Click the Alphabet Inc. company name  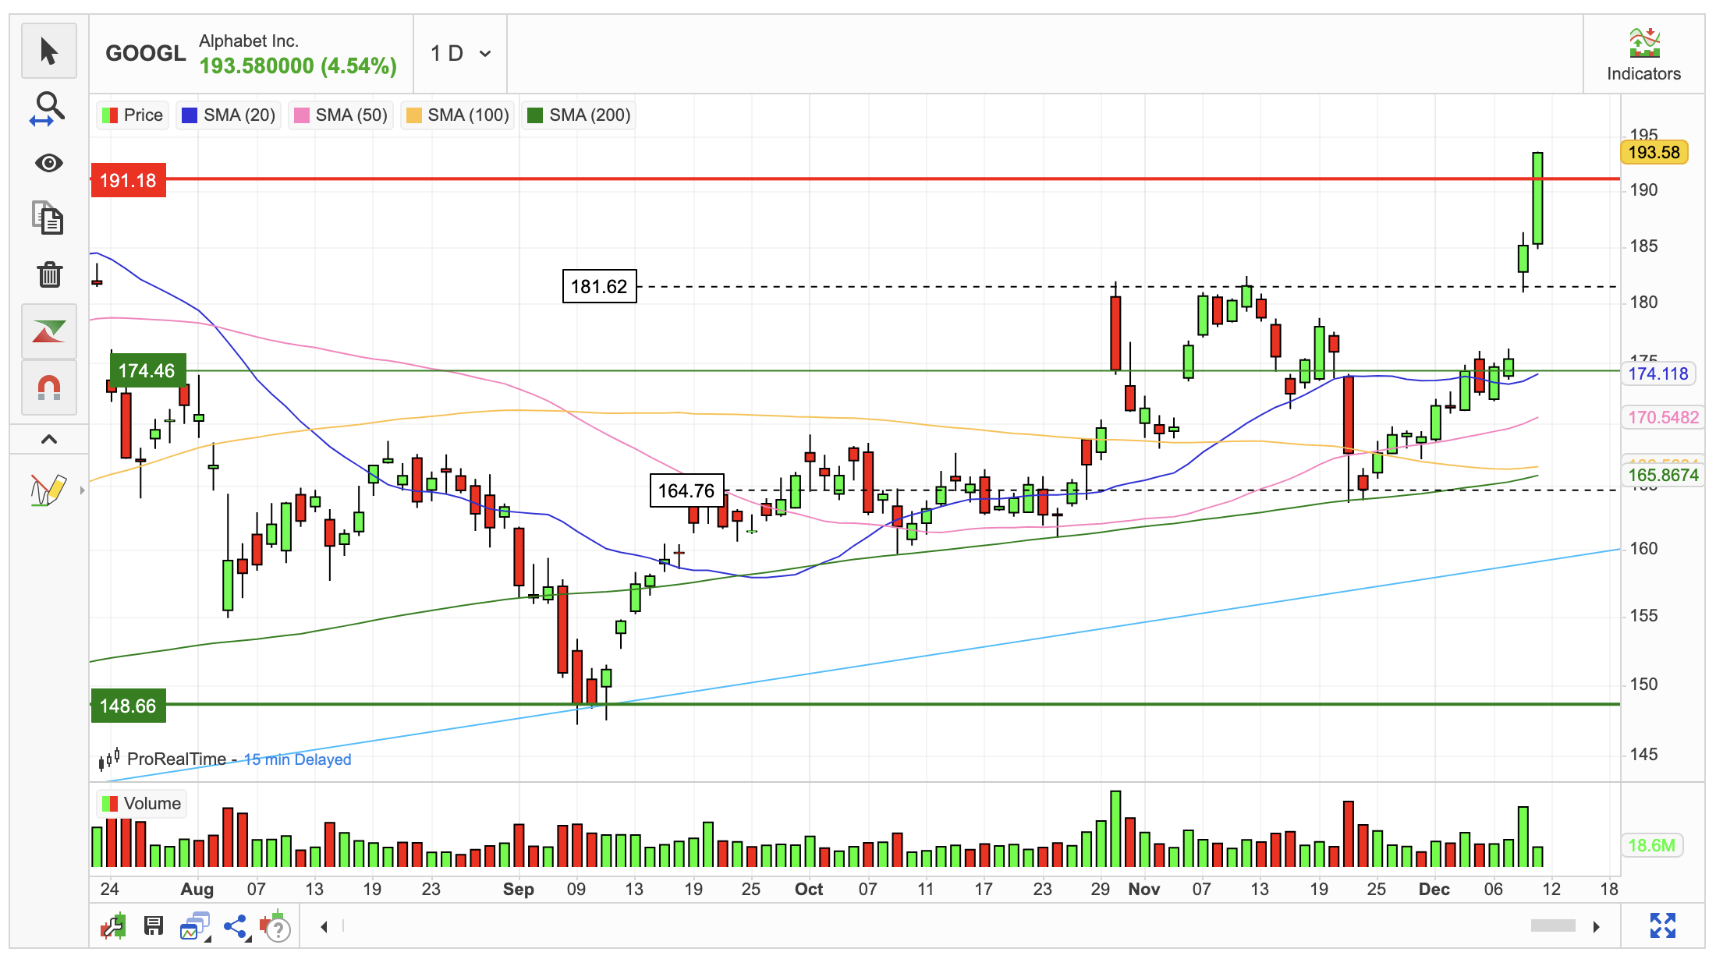[249, 41]
